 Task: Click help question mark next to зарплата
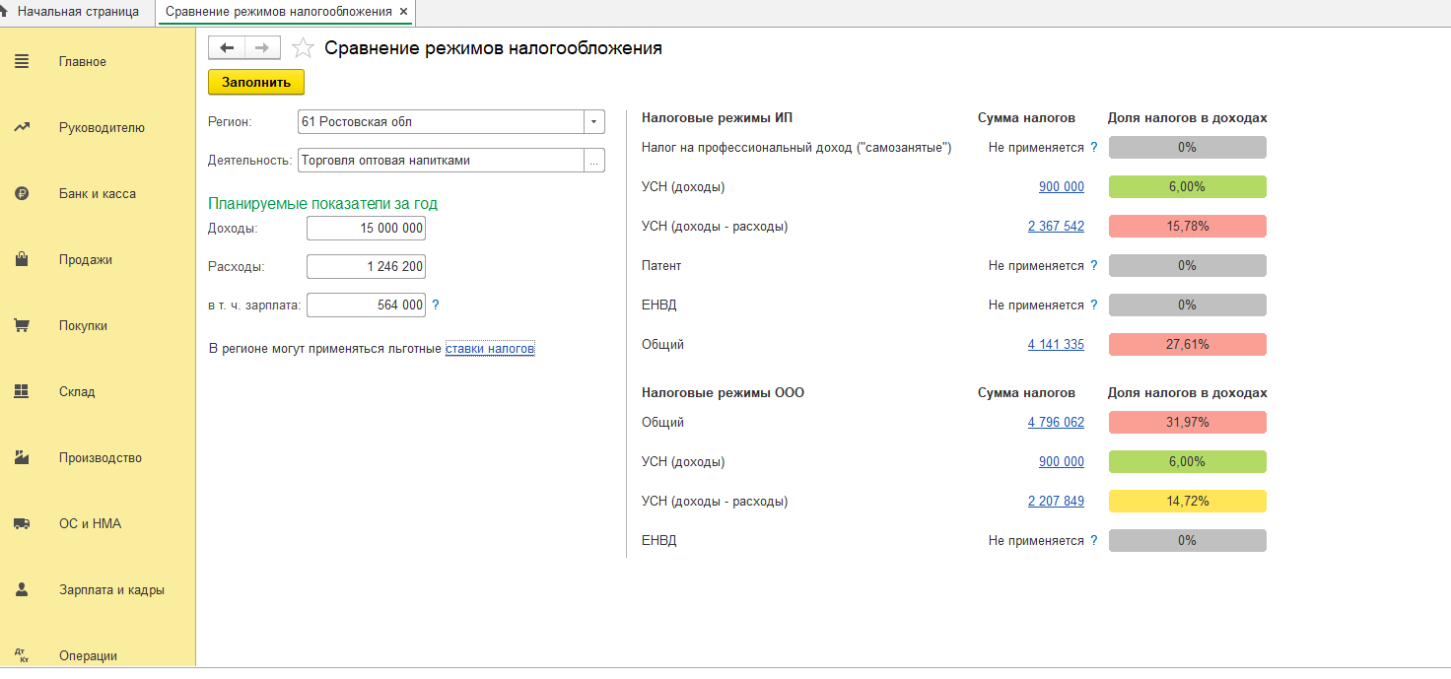pyautogui.click(x=436, y=306)
